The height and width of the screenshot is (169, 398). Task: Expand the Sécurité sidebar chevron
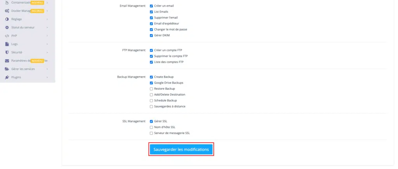pos(47,52)
